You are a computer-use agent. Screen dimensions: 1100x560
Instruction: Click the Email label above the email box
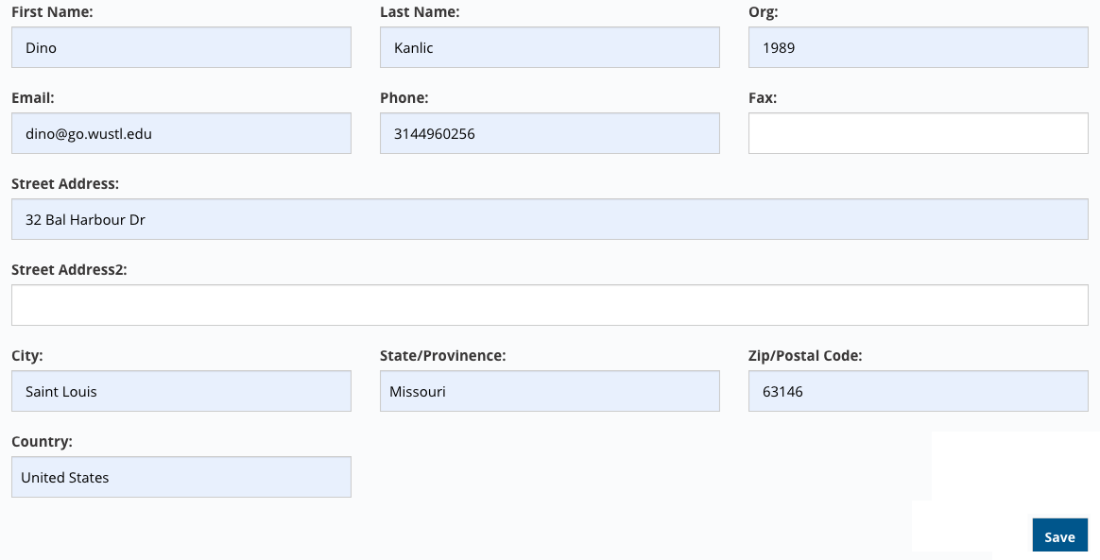click(x=33, y=98)
